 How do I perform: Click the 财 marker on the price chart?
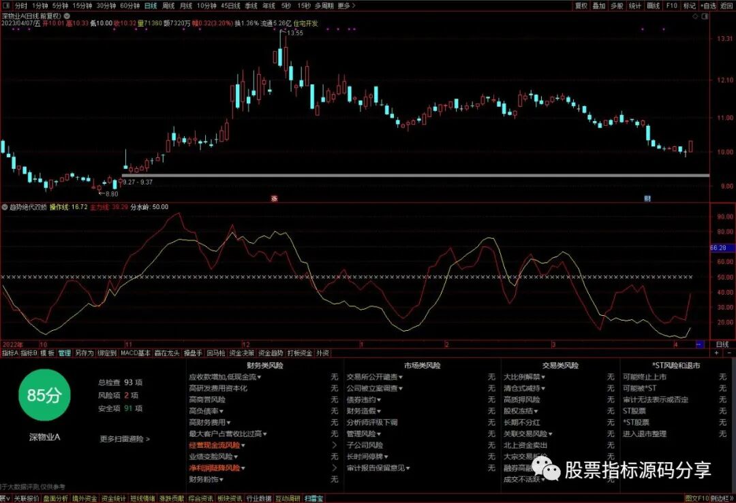(647, 199)
